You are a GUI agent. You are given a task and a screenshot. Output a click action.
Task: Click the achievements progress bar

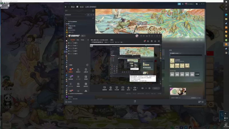pyautogui.click(x=186, y=55)
